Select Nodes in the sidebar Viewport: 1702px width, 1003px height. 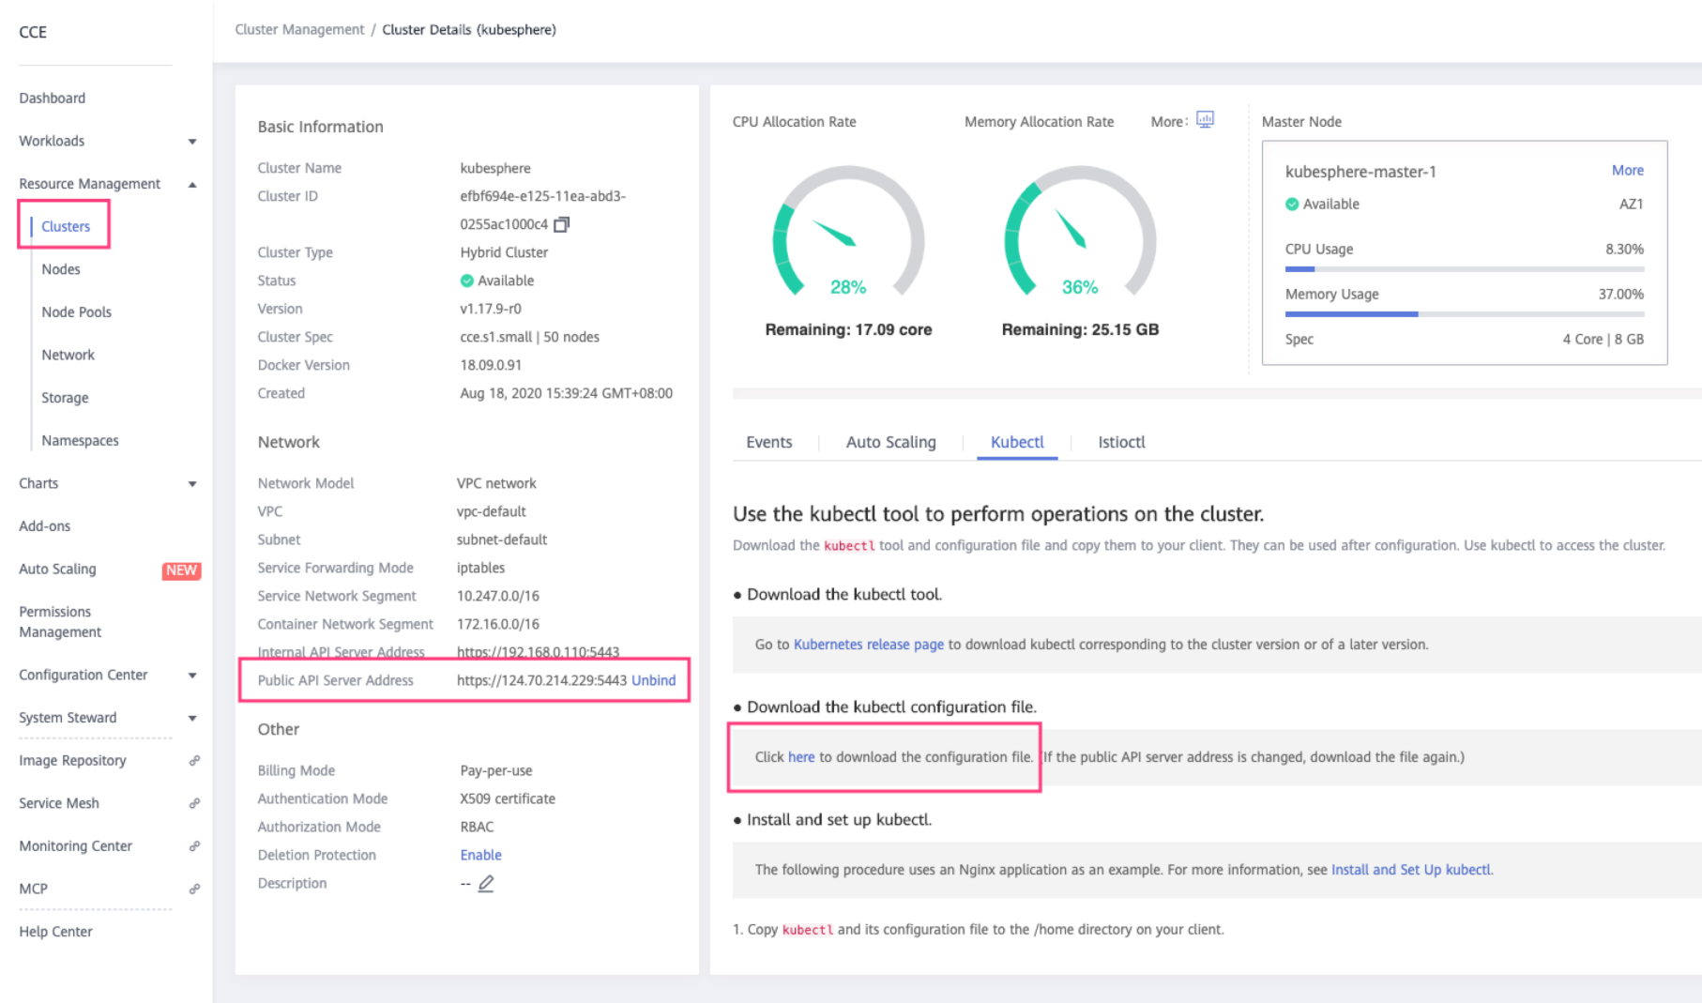click(x=61, y=269)
